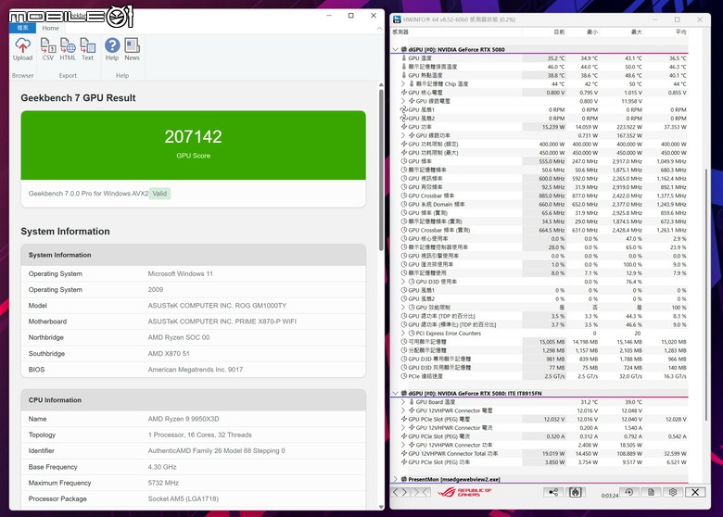This screenshot has width=723, height=517.
Task: Open the Geekbench News icon
Action: tap(132, 49)
